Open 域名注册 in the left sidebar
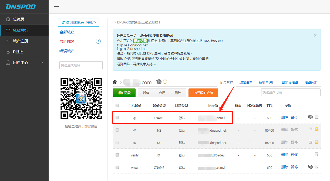Image resolution: width=330 pixels, height=181 pixels. click(x=21, y=41)
